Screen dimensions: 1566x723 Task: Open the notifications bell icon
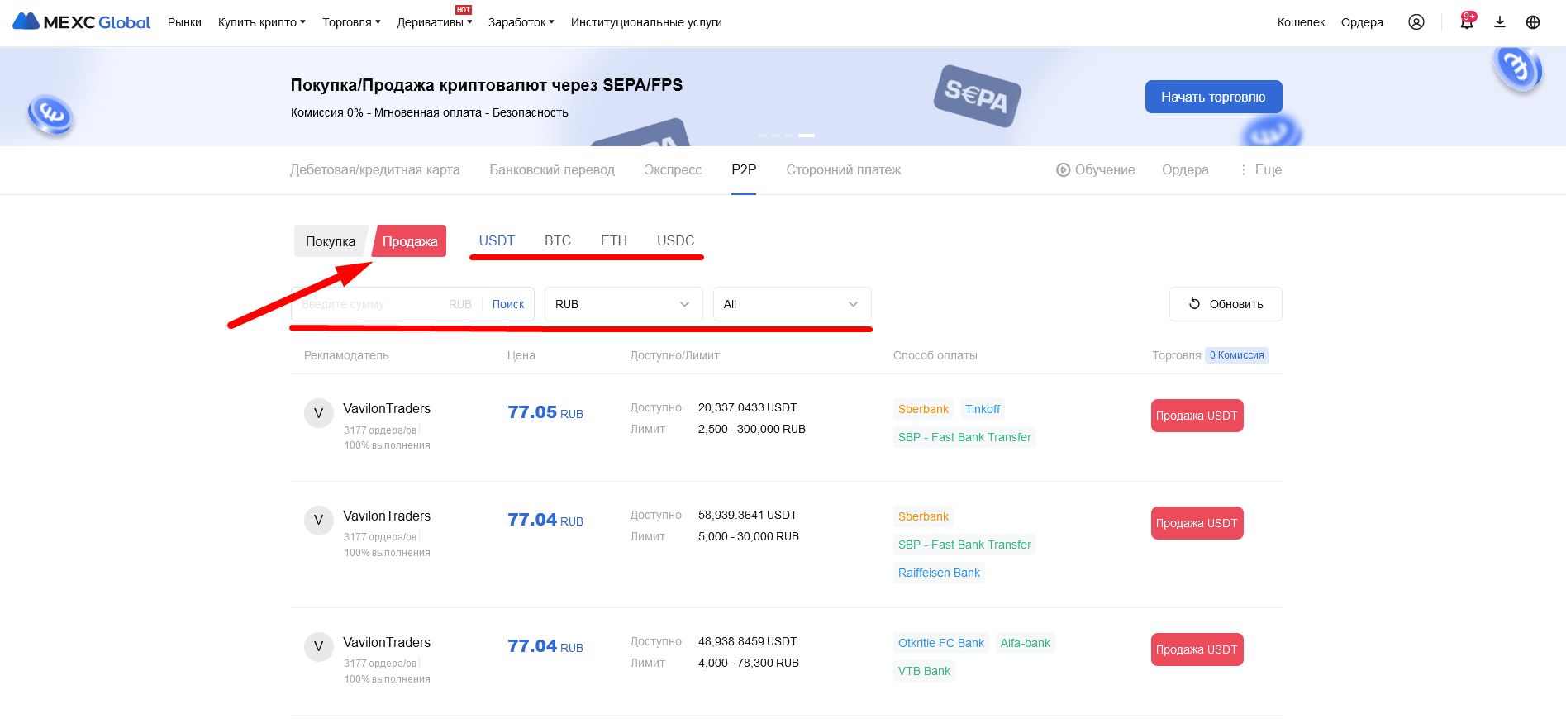pos(1467,22)
